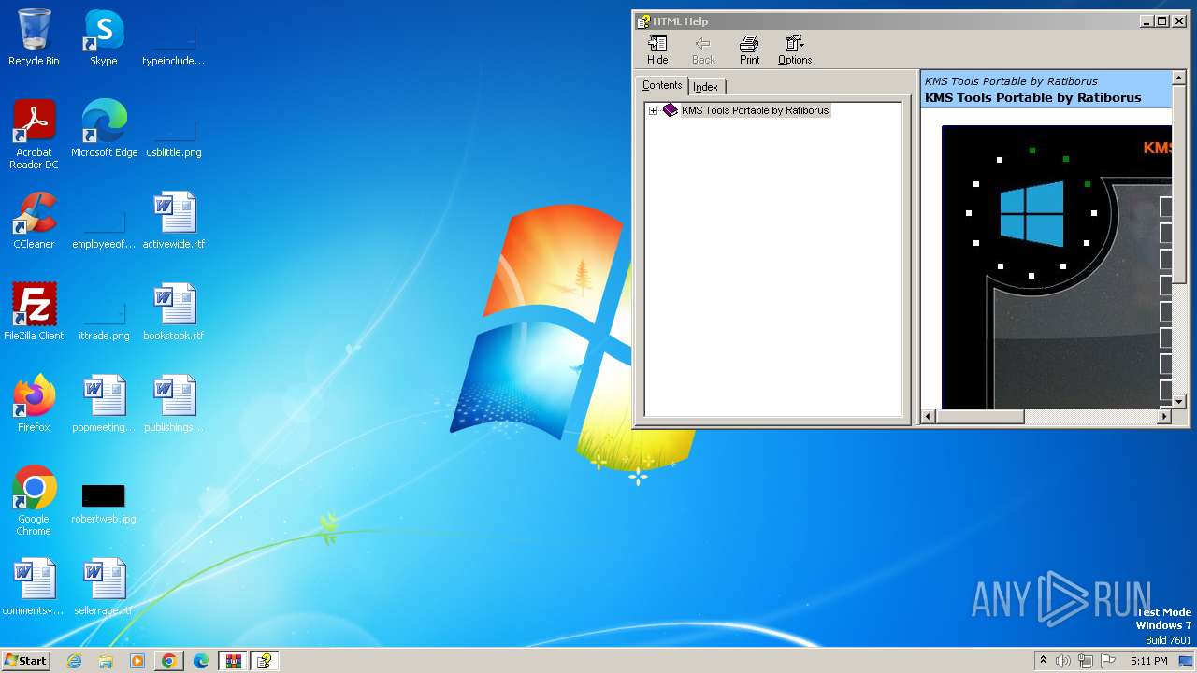
Task: Show hidden system tray icons
Action: click(x=1044, y=660)
